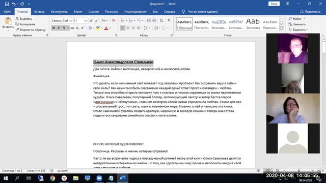Click Поделиться share button
The width and height of the screenshot is (326, 183).
click(310, 12)
